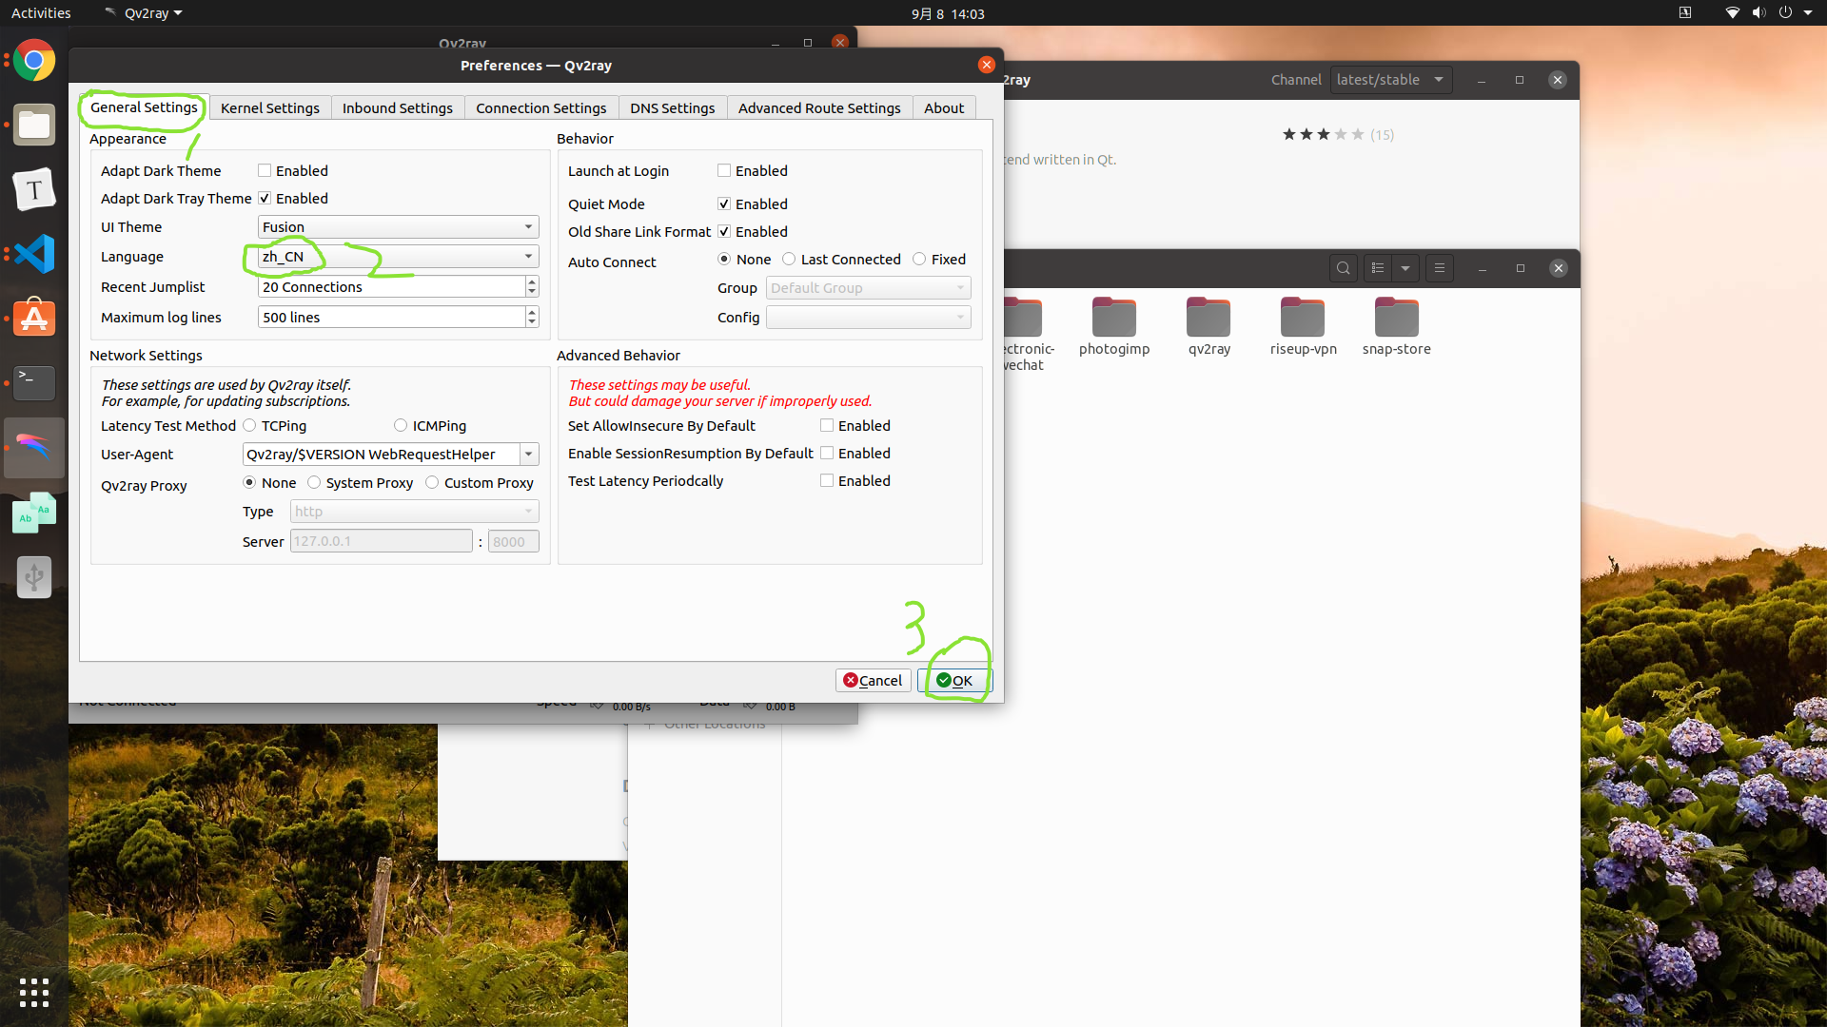Switch to the DNS Settings tab
Screen dimensions: 1827x1027
click(672, 107)
